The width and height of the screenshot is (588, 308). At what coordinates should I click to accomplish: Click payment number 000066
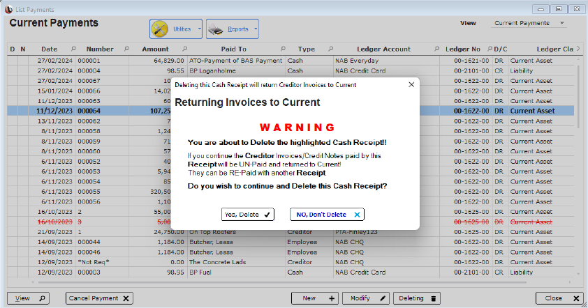pyautogui.click(x=89, y=91)
